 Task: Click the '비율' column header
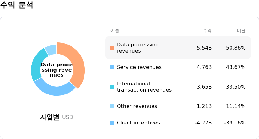(241, 31)
